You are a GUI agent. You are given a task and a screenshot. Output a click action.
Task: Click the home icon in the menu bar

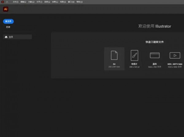click(x=7, y=2)
